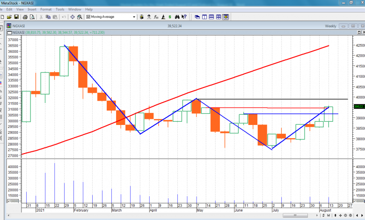
Task: Click the Undo arrow icon
Action: click(64, 17)
